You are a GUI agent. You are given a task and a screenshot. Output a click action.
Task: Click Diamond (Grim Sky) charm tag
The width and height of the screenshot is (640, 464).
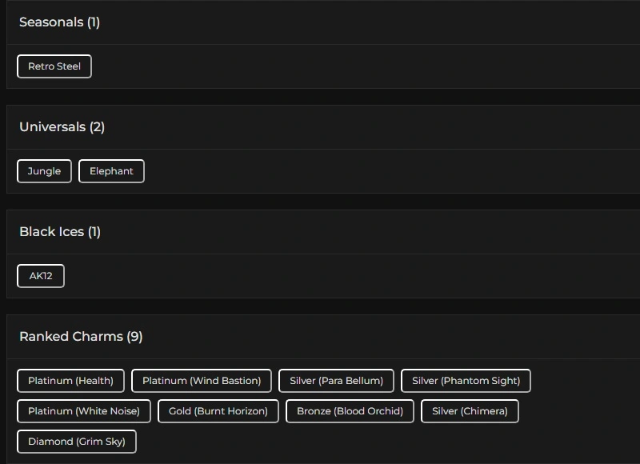point(77,442)
